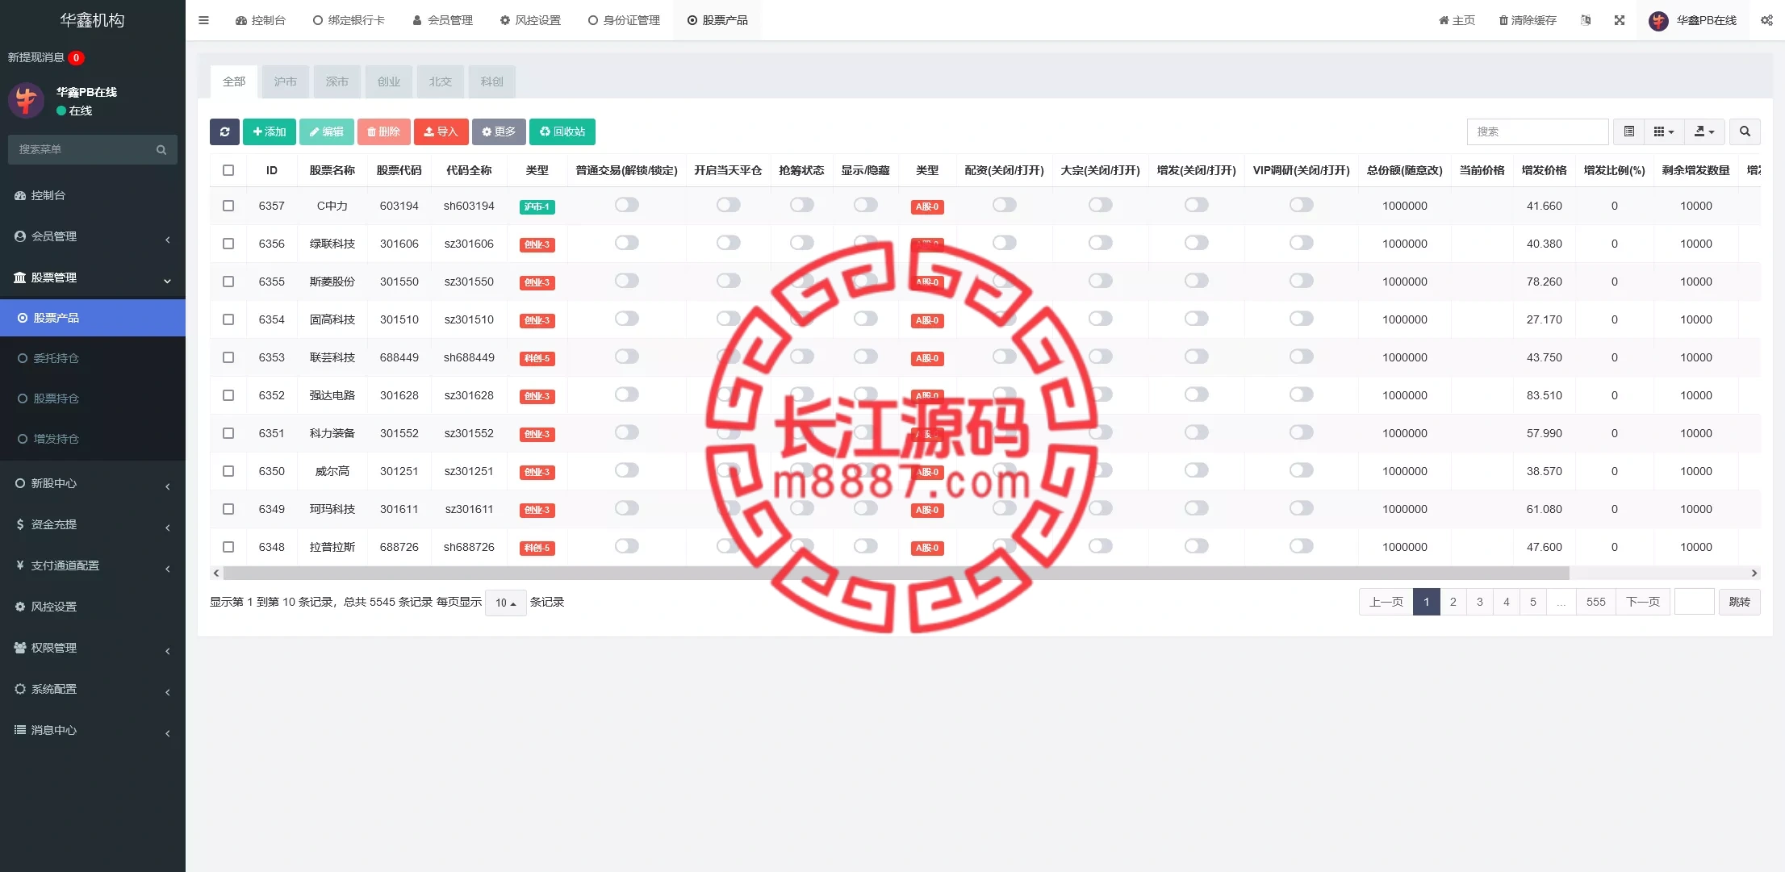The image size is (1785, 872).
Task: Click the 添加 add button
Action: pos(269,131)
